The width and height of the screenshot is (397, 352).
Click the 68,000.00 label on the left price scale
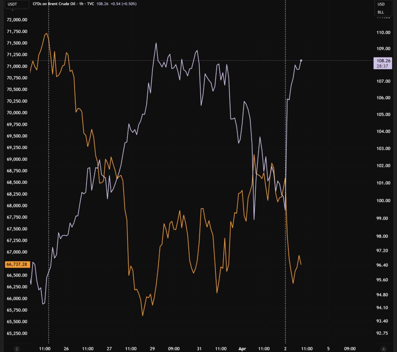click(17, 206)
